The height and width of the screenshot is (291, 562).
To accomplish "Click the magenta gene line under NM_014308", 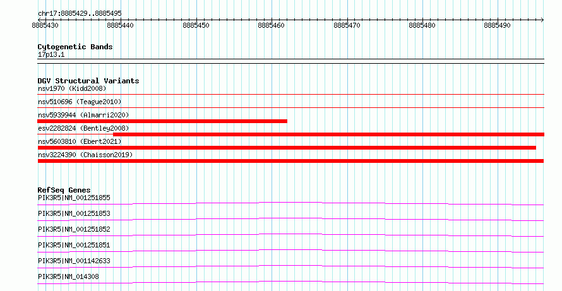I will point(290,282).
